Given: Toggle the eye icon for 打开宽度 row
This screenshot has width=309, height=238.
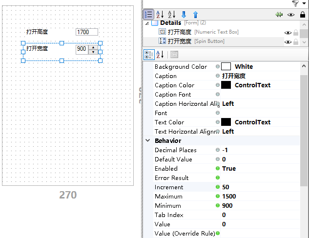Looking at the screenshot, I should click(288, 42).
